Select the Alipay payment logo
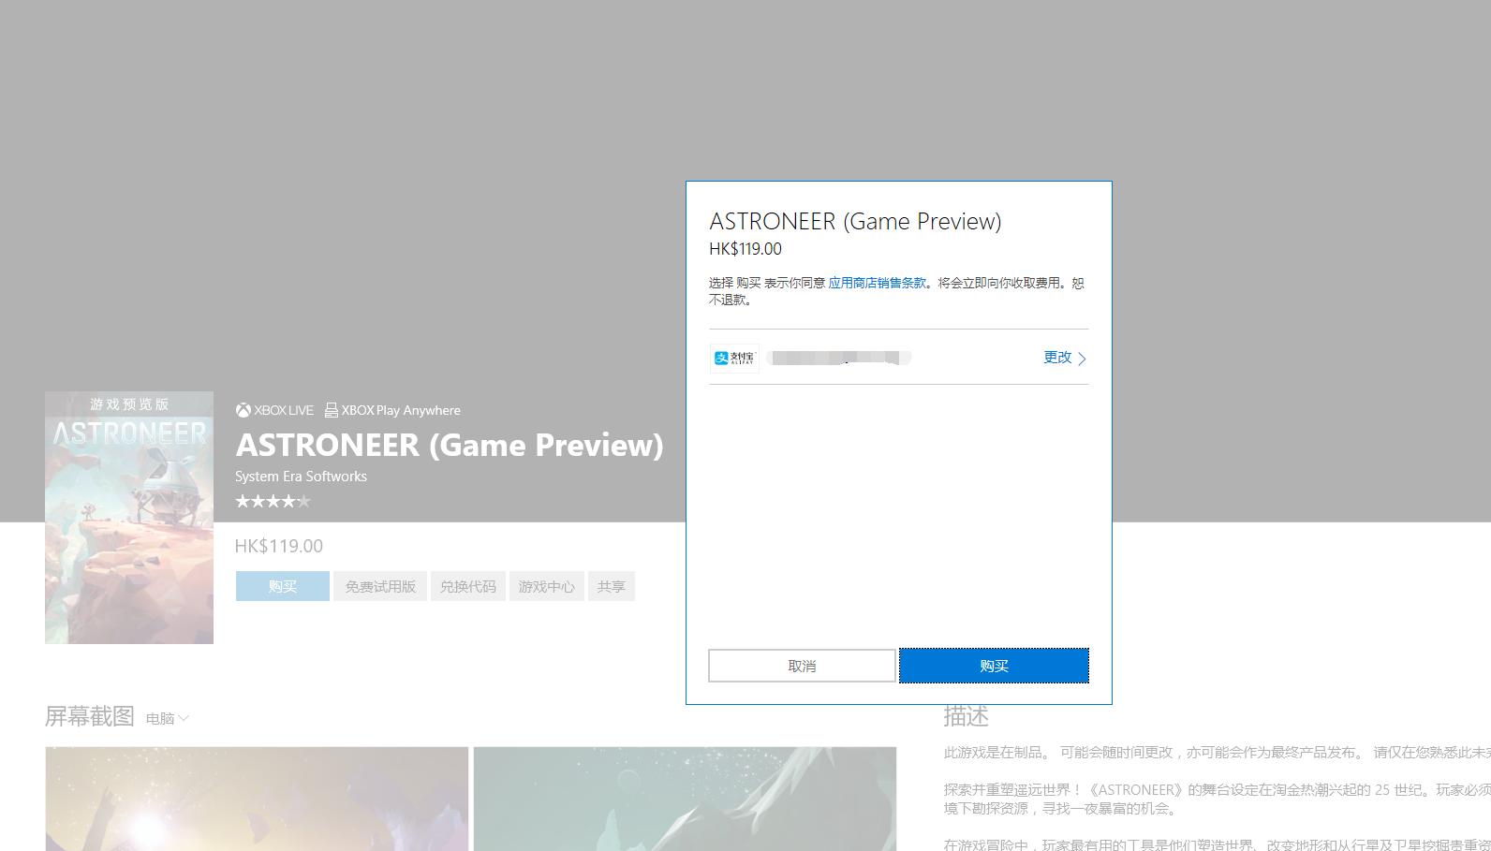Screen dimensions: 1491x851 [x=734, y=358]
